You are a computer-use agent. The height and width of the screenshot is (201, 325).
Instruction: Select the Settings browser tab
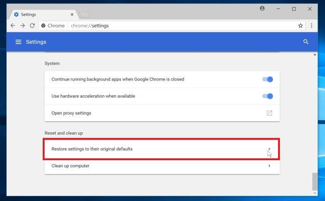40,15
